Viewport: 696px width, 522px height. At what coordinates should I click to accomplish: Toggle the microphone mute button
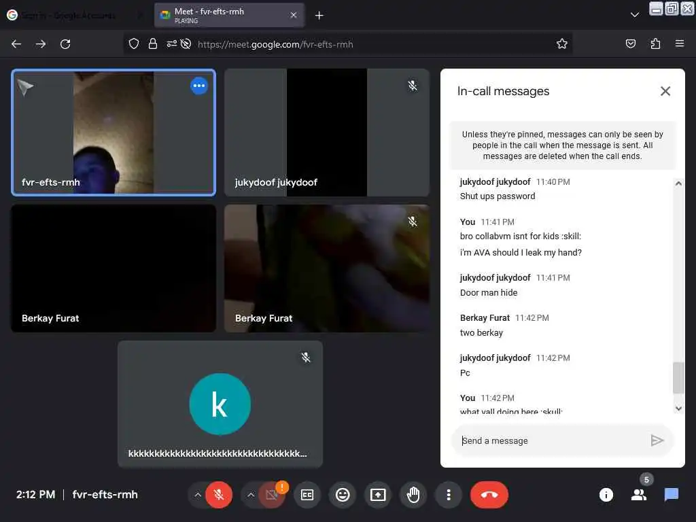pos(218,495)
